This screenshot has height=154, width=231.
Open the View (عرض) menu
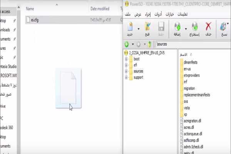[138, 14]
